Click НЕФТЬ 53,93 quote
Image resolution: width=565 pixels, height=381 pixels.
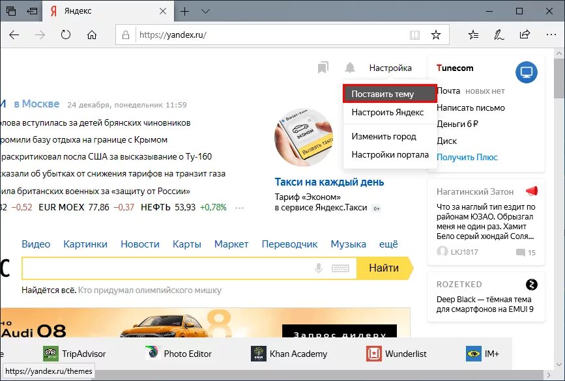coord(168,207)
